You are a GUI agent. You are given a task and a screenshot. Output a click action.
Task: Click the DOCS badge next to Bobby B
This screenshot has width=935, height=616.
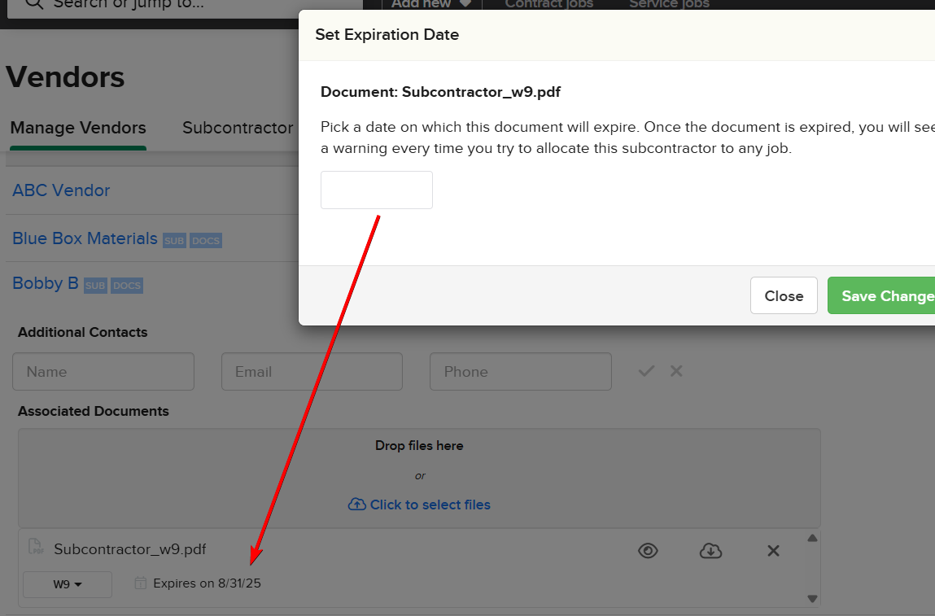click(126, 286)
